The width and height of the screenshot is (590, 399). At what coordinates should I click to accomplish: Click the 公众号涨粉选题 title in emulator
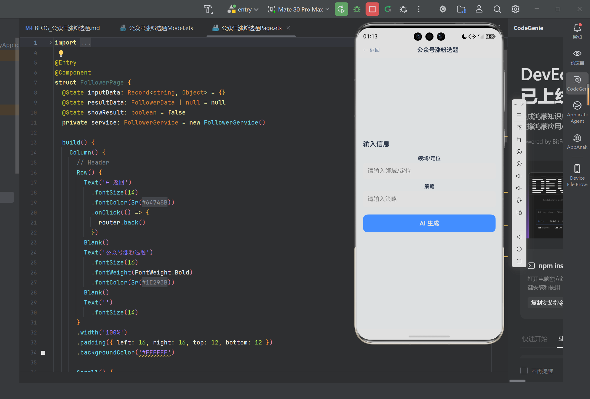[x=438, y=50]
